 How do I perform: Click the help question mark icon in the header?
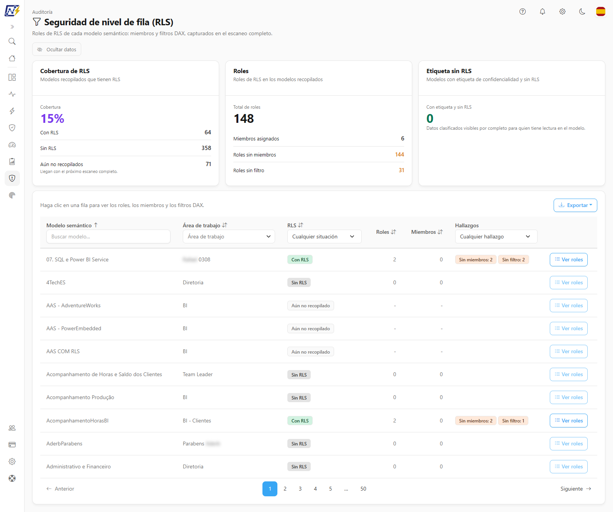pos(523,11)
